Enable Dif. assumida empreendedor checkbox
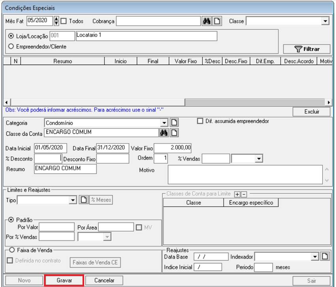336x287 pixels. coord(200,121)
